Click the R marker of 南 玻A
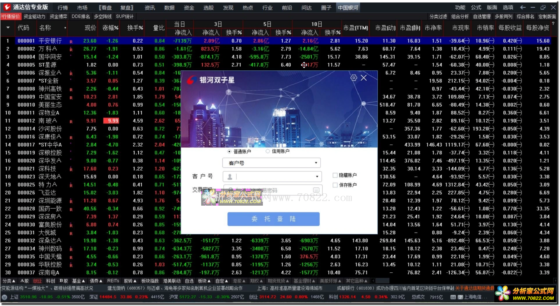 coord(71,122)
